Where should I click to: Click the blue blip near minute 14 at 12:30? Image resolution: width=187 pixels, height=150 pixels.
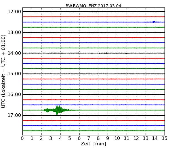click(x=154, y=22)
